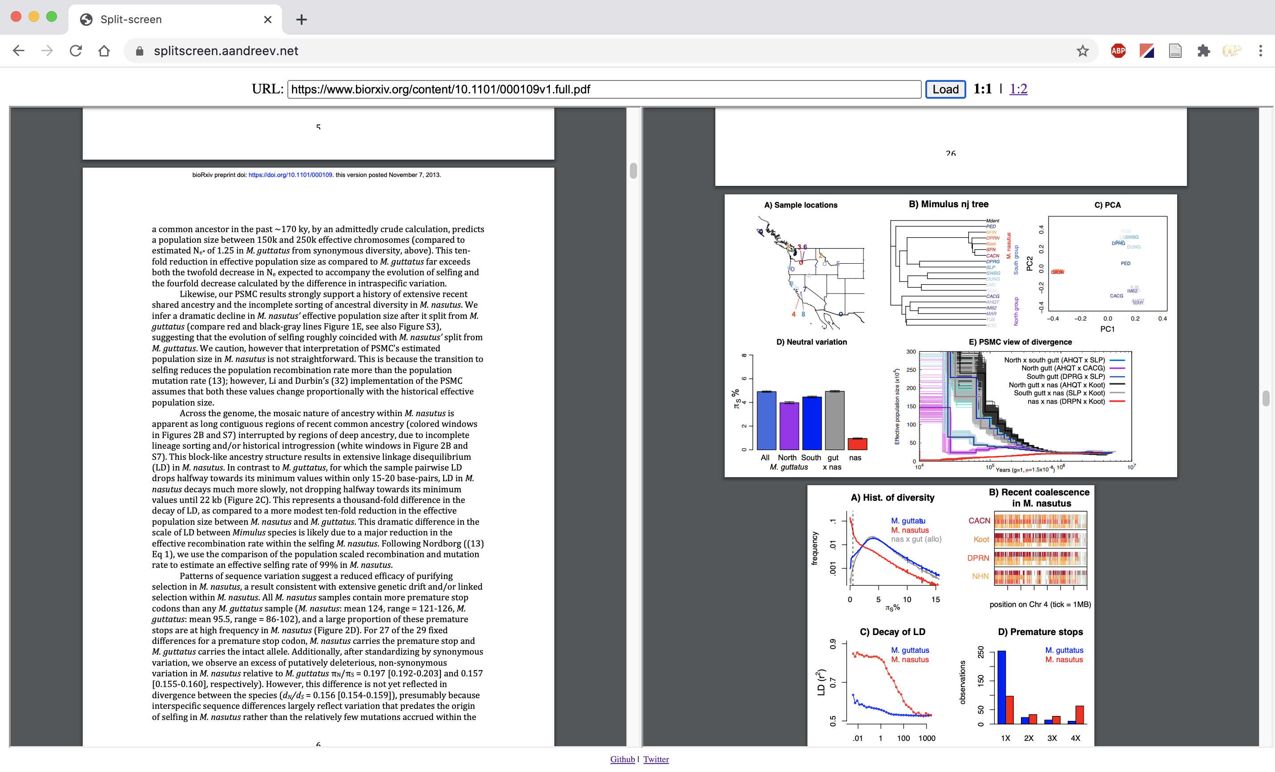This screenshot has width=1275, height=772.
Task: Select the 1:1 split ratio
Action: pos(982,89)
